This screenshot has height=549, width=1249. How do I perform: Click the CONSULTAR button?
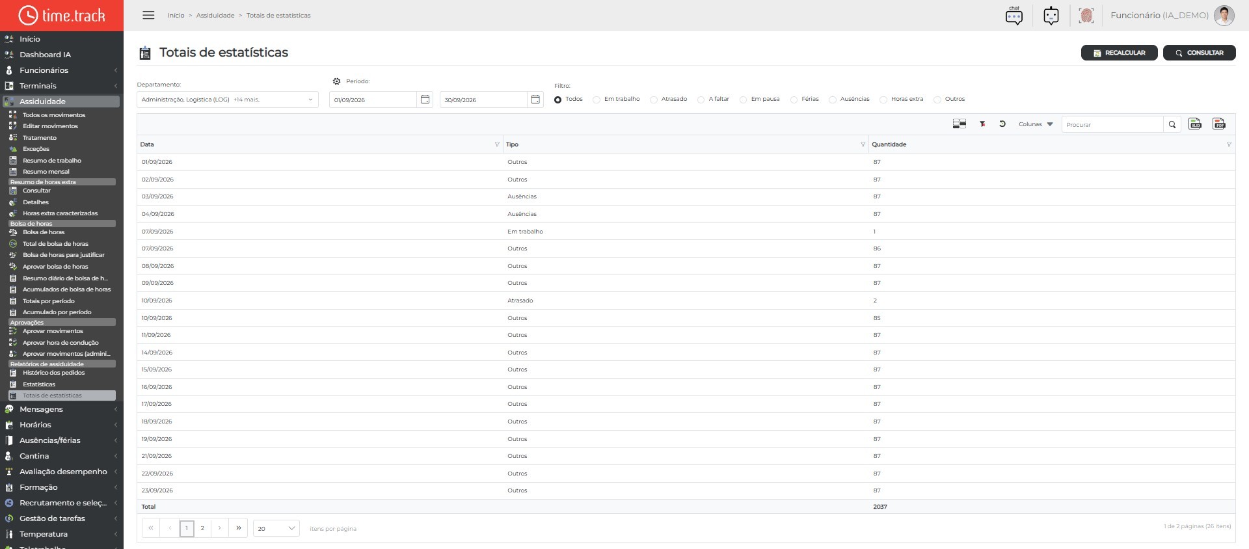[1199, 53]
